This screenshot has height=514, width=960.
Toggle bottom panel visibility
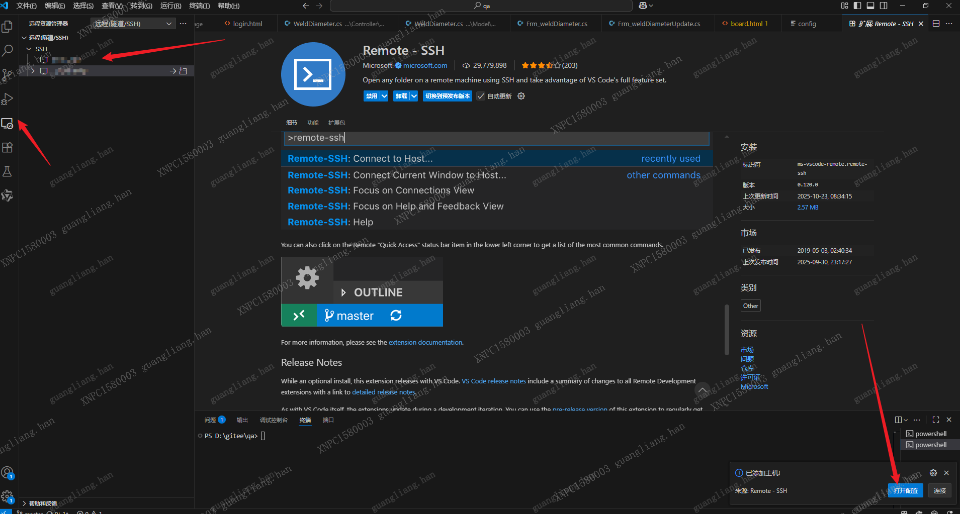(870, 6)
